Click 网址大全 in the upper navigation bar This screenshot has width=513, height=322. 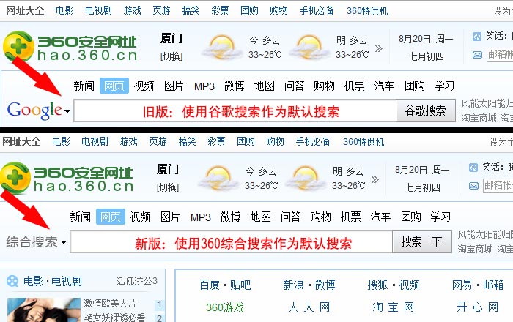(x=25, y=10)
